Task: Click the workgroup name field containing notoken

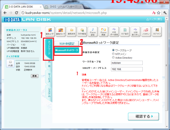Action: pos(127,63)
